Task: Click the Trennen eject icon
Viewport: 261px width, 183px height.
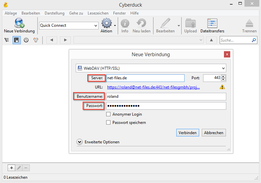Action: [249, 23]
